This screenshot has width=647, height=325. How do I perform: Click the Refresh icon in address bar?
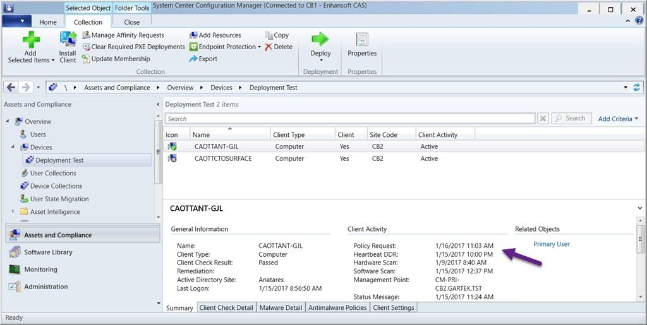637,87
